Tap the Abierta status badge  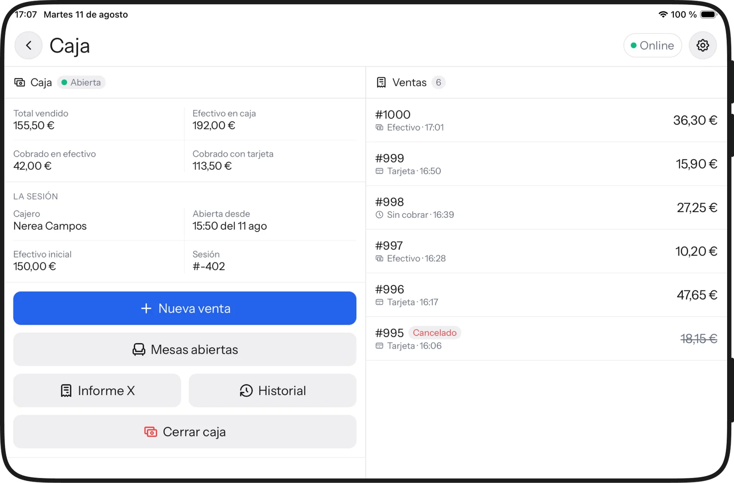(81, 83)
